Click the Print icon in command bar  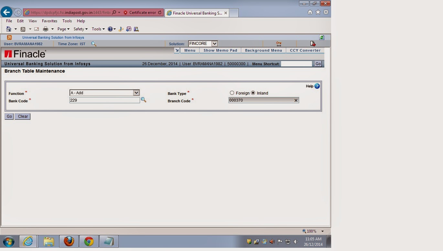[46, 29]
